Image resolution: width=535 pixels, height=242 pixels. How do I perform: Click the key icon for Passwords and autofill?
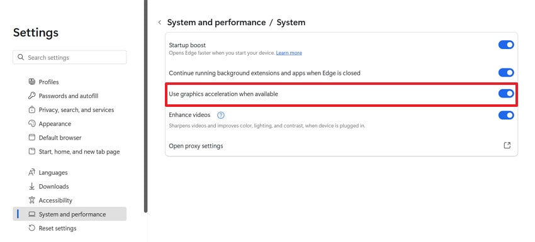click(31, 96)
